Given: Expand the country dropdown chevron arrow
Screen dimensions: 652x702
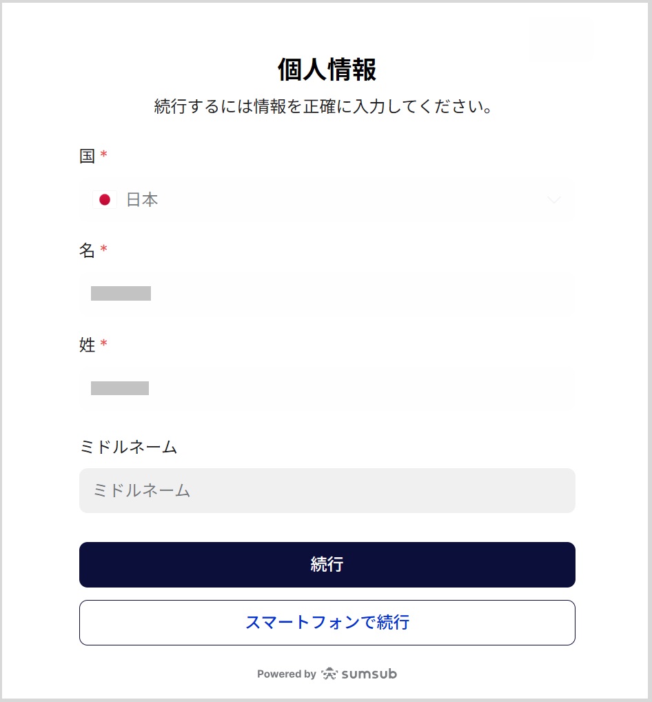Looking at the screenshot, I should [x=553, y=200].
